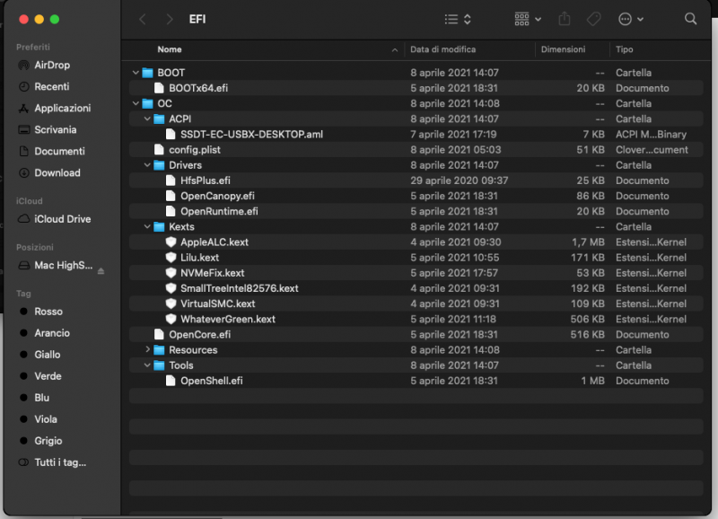Select Lilu.kext shield icon
Screen dimensions: 718x519
point(171,258)
